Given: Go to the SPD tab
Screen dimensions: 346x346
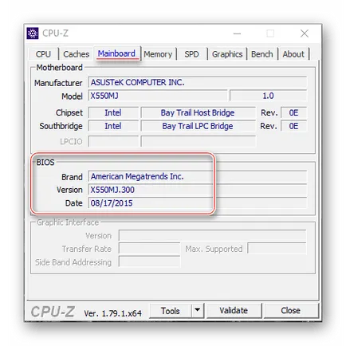Looking at the screenshot, I should (x=191, y=54).
